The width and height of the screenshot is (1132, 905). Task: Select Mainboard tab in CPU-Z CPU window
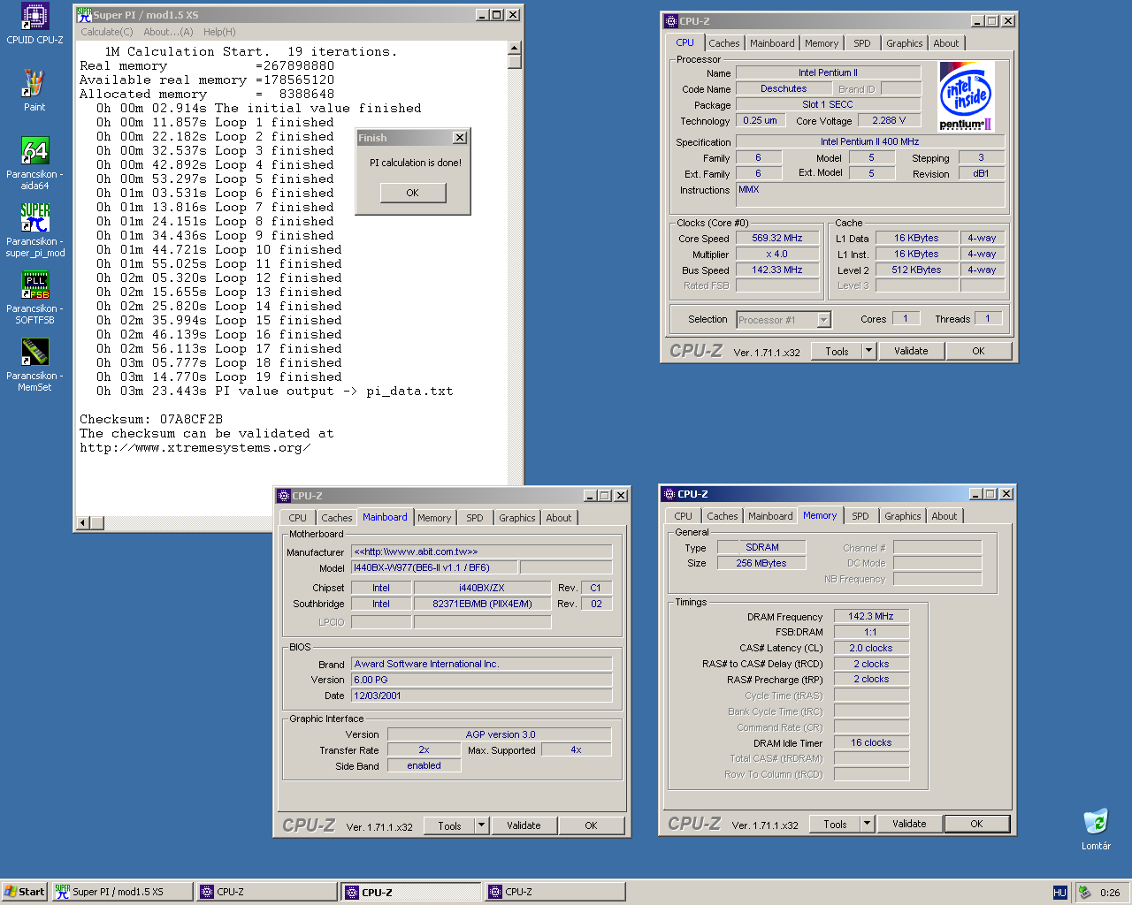(x=772, y=43)
